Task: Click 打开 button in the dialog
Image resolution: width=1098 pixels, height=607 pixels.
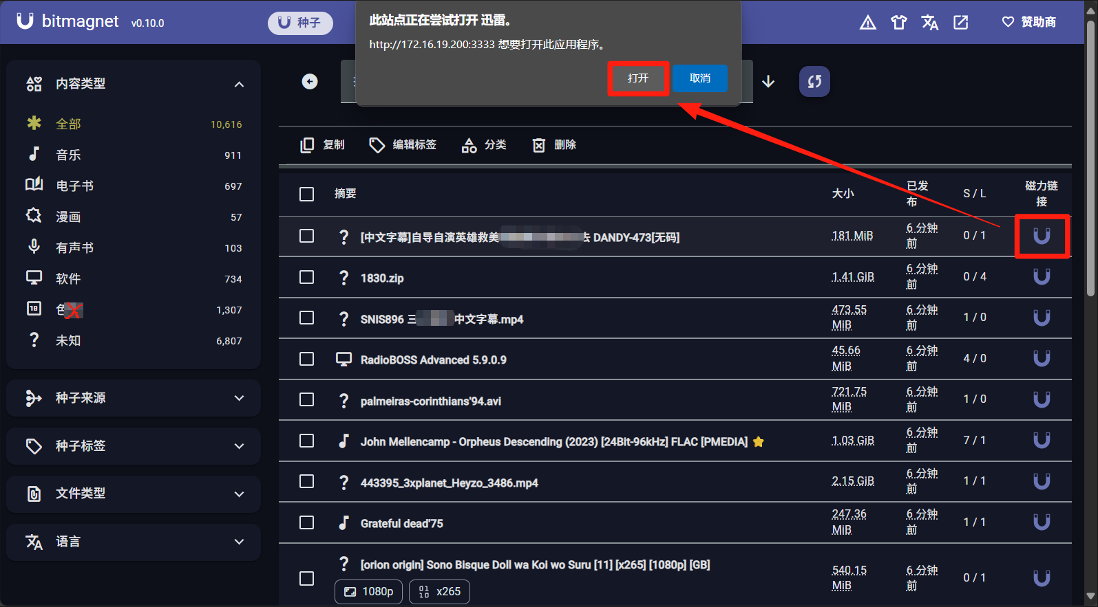Action: click(x=638, y=78)
